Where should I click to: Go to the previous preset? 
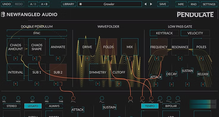[145, 4]
